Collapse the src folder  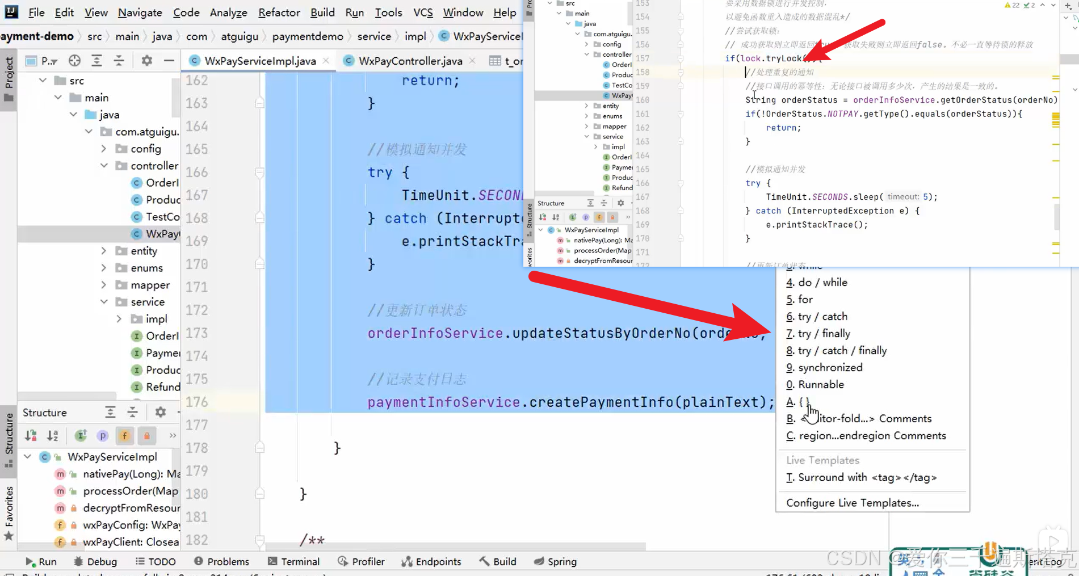[x=43, y=81]
